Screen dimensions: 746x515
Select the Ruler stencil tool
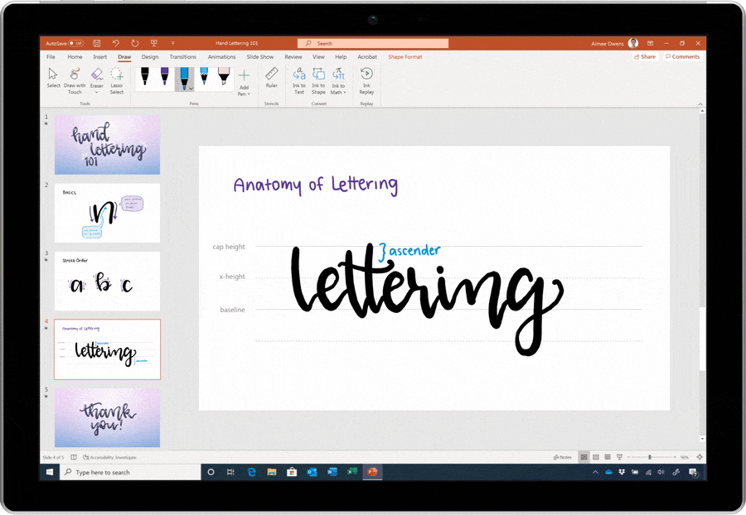coord(272,79)
